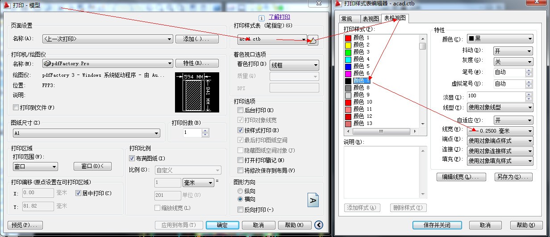Increase the print copies stepper
This screenshot has height=237, width=550.
[205, 131]
